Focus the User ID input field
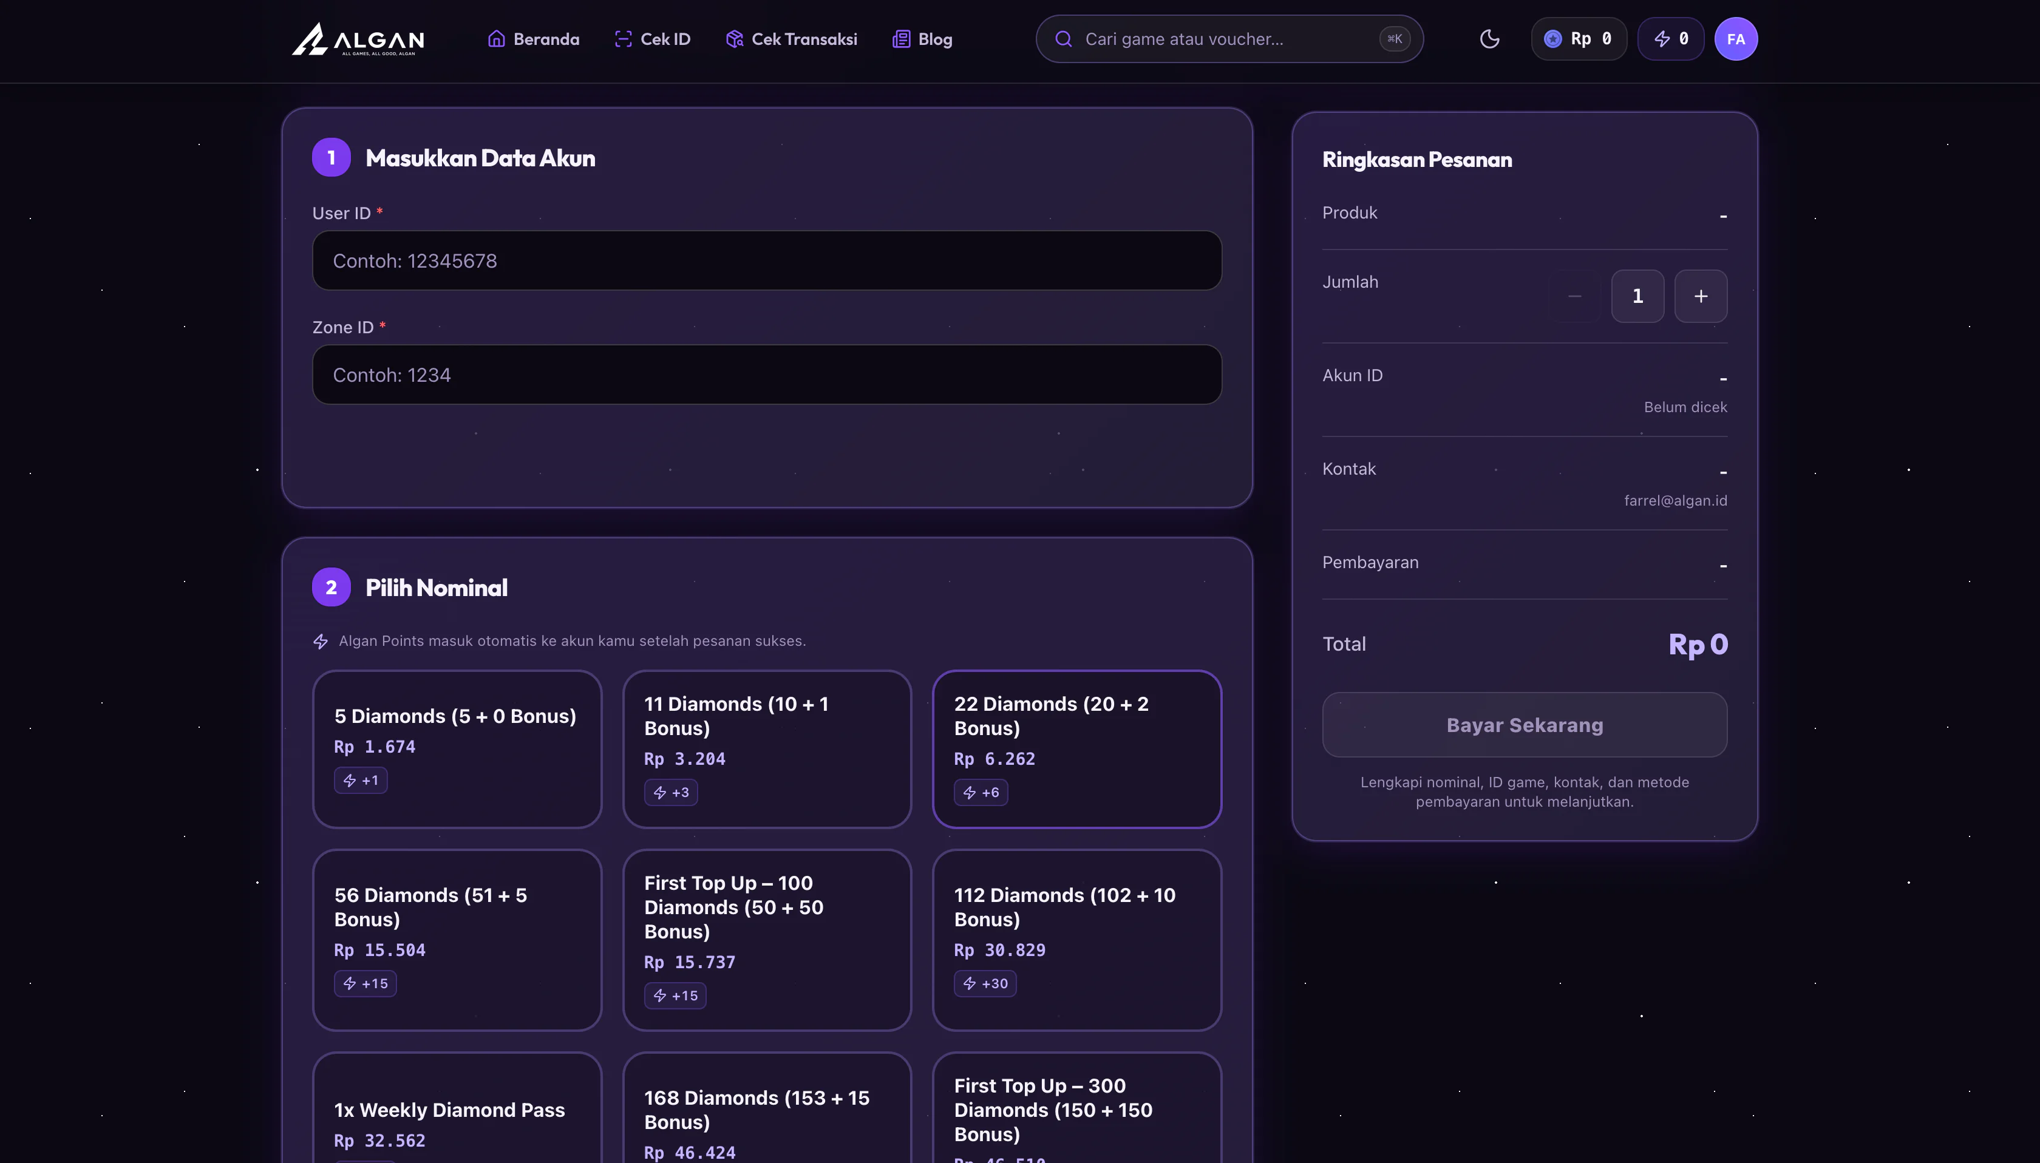The width and height of the screenshot is (2040, 1163). tap(767, 260)
